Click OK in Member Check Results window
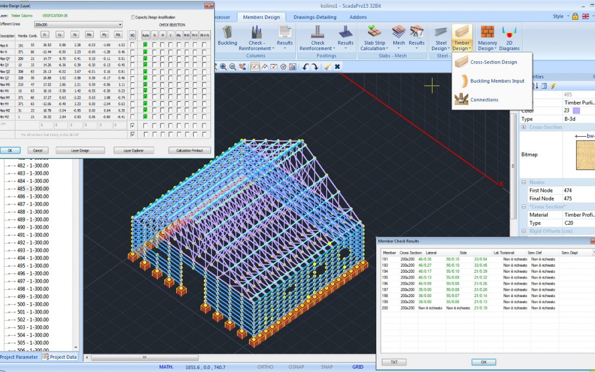Viewport: 595px width, 372px height. pos(483,362)
